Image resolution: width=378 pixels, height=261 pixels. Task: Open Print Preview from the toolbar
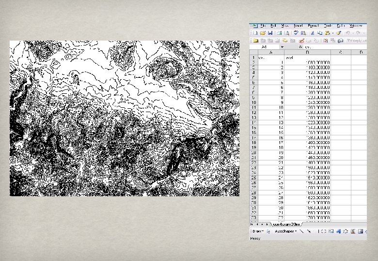coord(287,33)
